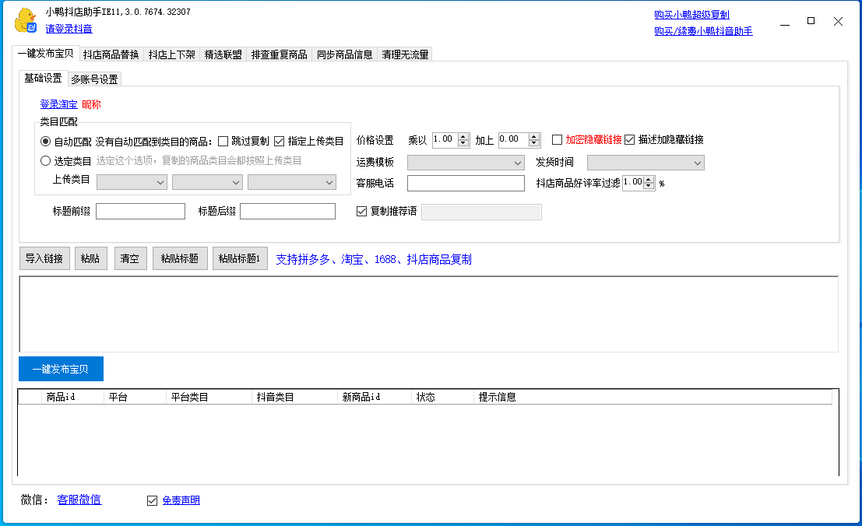The image size is (862, 526).
Task: Switch to the 一键发布宝贝 tab
Action: coord(46,53)
